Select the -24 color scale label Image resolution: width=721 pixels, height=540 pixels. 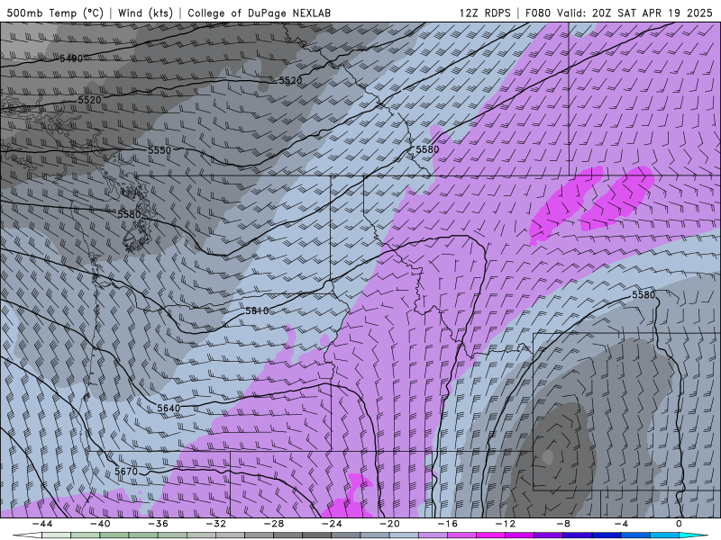[x=332, y=524]
